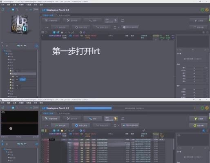This screenshot has height=163, width=210.
Task: Click the camera icon on lower window's preview
Action: click(x=3, y=112)
